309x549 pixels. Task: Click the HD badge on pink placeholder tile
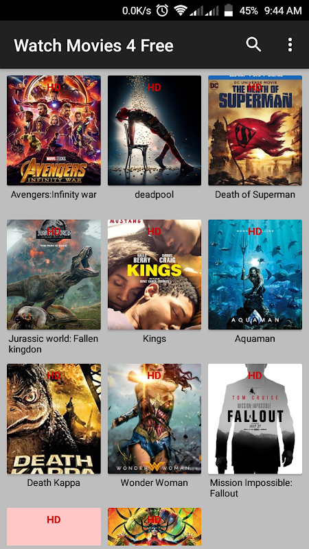(x=54, y=520)
